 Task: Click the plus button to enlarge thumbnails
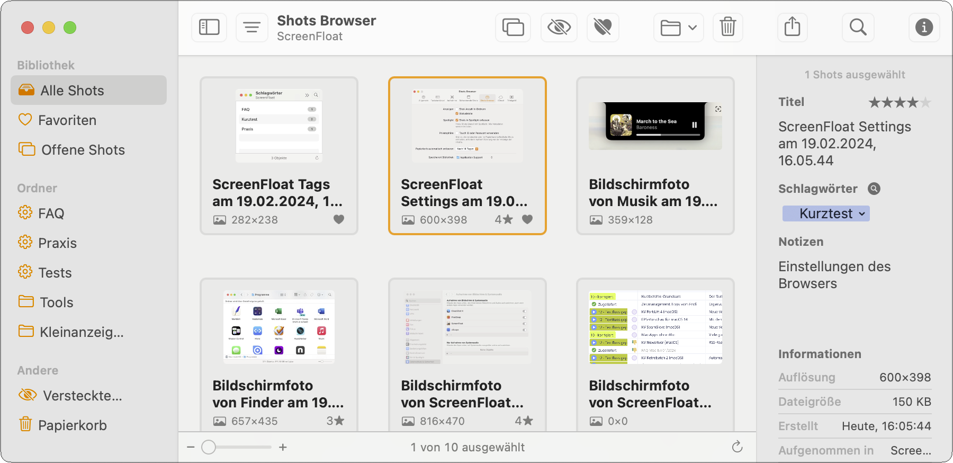(x=283, y=447)
